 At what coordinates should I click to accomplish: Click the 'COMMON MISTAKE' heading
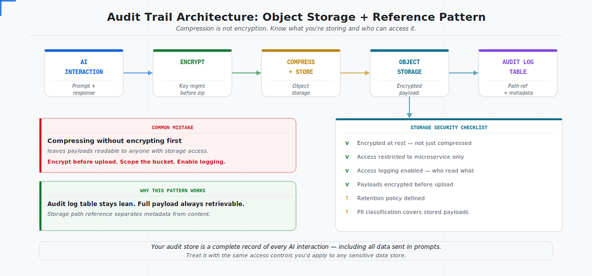click(172, 128)
